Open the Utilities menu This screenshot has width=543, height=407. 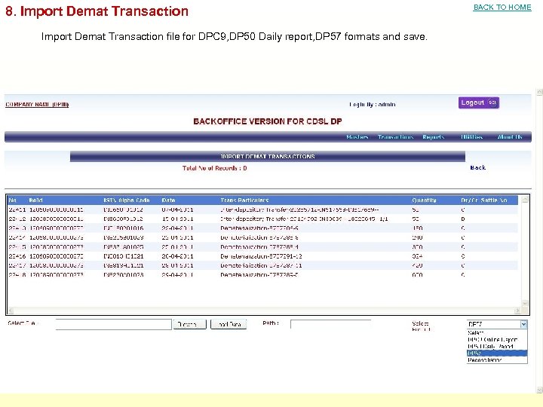click(471, 137)
